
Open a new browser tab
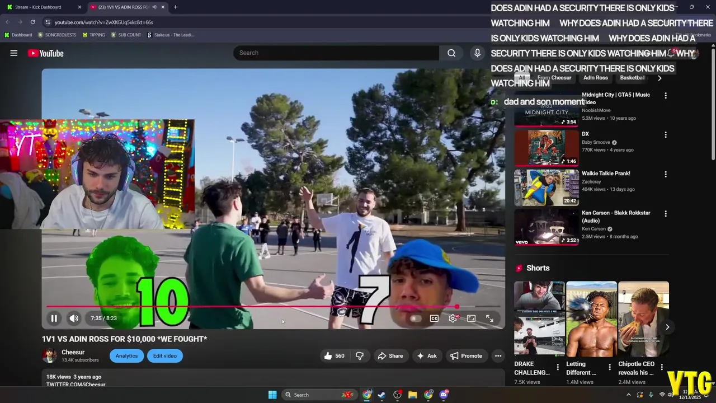176,7
